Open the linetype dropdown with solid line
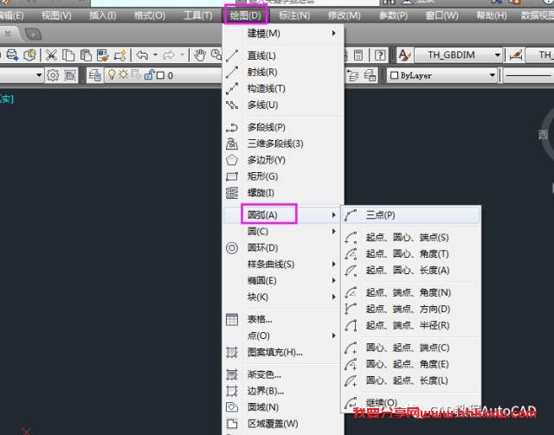Image resolution: width=554 pixels, height=435 pixels. coord(528,75)
